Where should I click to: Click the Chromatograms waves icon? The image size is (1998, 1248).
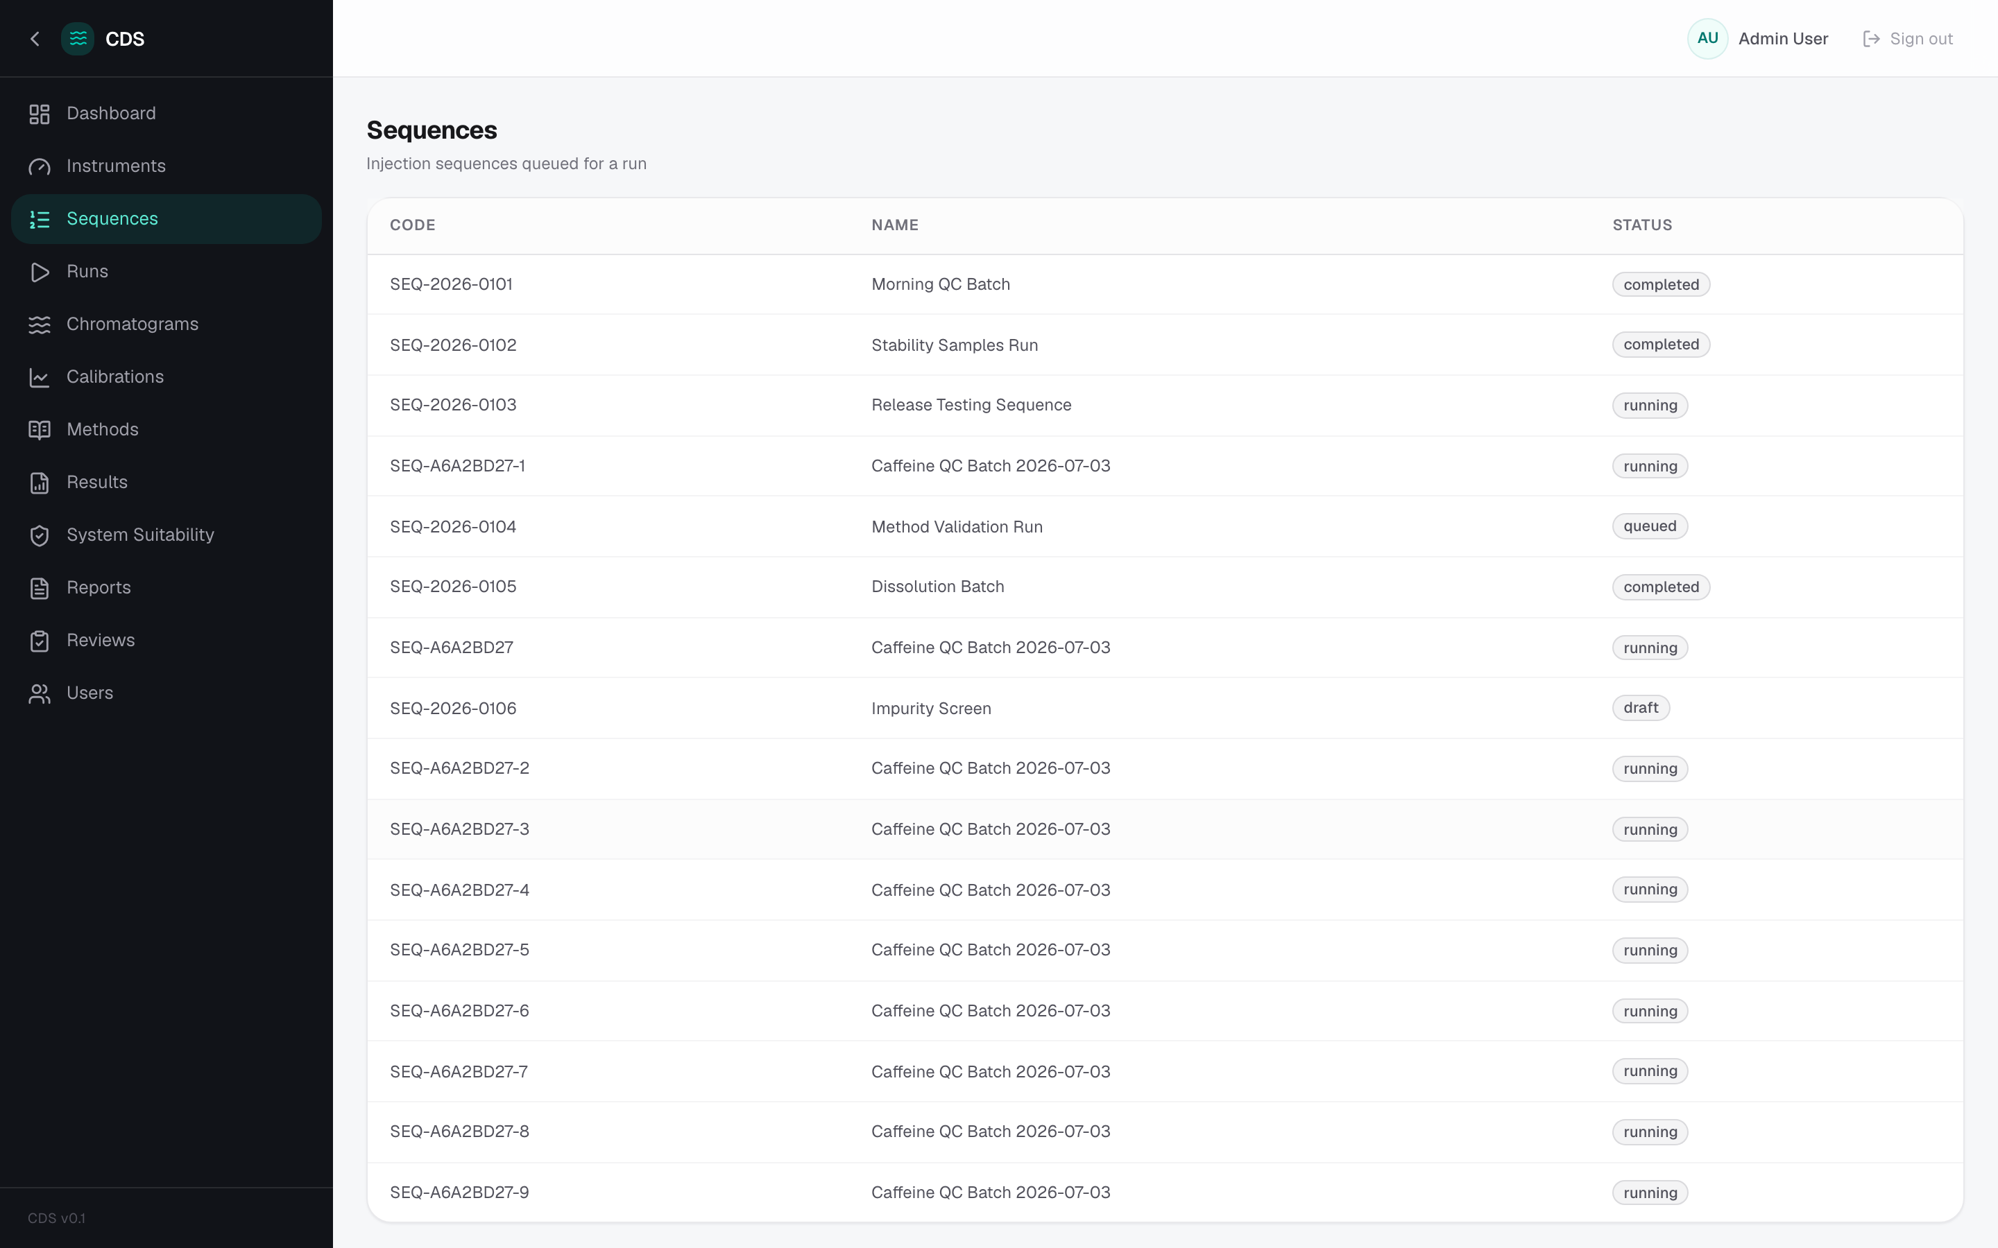pyautogui.click(x=39, y=324)
